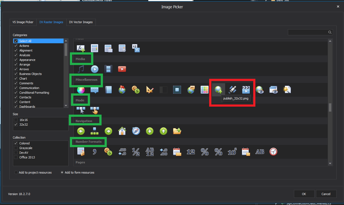The width and height of the screenshot is (344, 205).
Task: Click the Cancel button
Action: pos(326,194)
